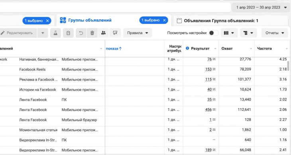Switch to Группы объявлений tab
The height and width of the screenshot is (155, 291).
click(90, 20)
